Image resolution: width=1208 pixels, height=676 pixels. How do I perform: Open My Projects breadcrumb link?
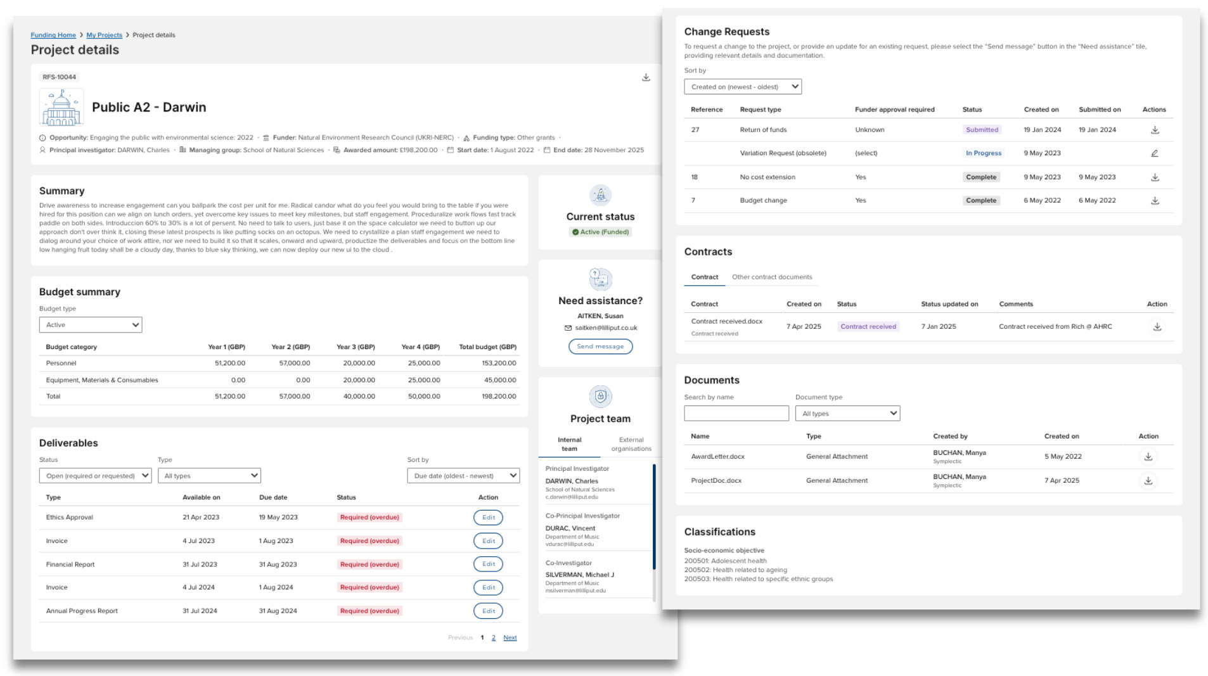point(105,35)
